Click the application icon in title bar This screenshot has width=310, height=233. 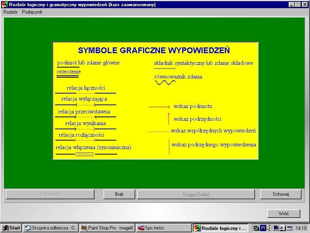(3, 5)
